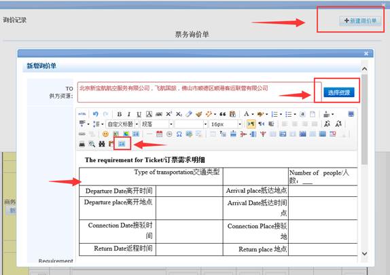Click the undo arrow icon

96,114
